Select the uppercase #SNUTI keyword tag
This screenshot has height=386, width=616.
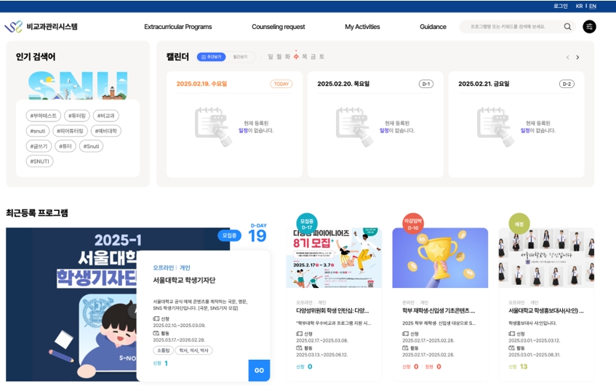pos(40,161)
